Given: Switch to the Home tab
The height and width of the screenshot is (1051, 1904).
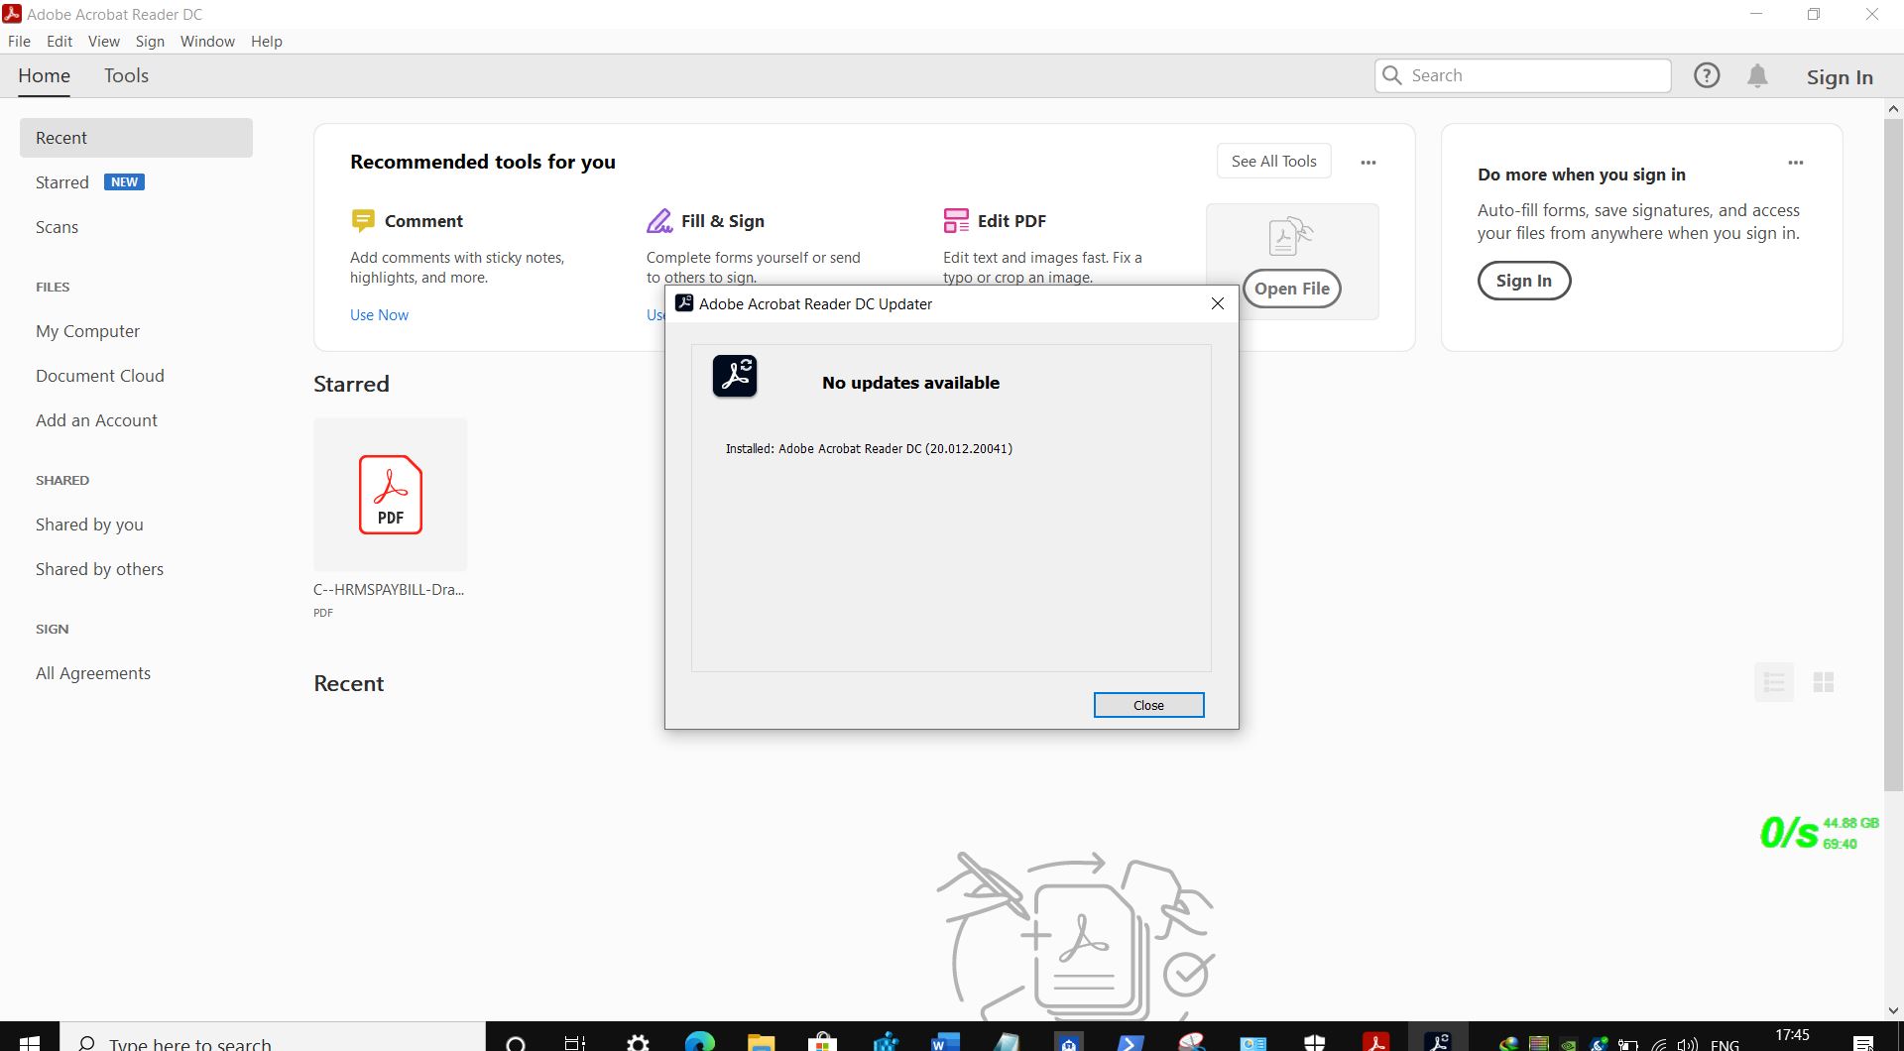Looking at the screenshot, I should [x=44, y=75].
